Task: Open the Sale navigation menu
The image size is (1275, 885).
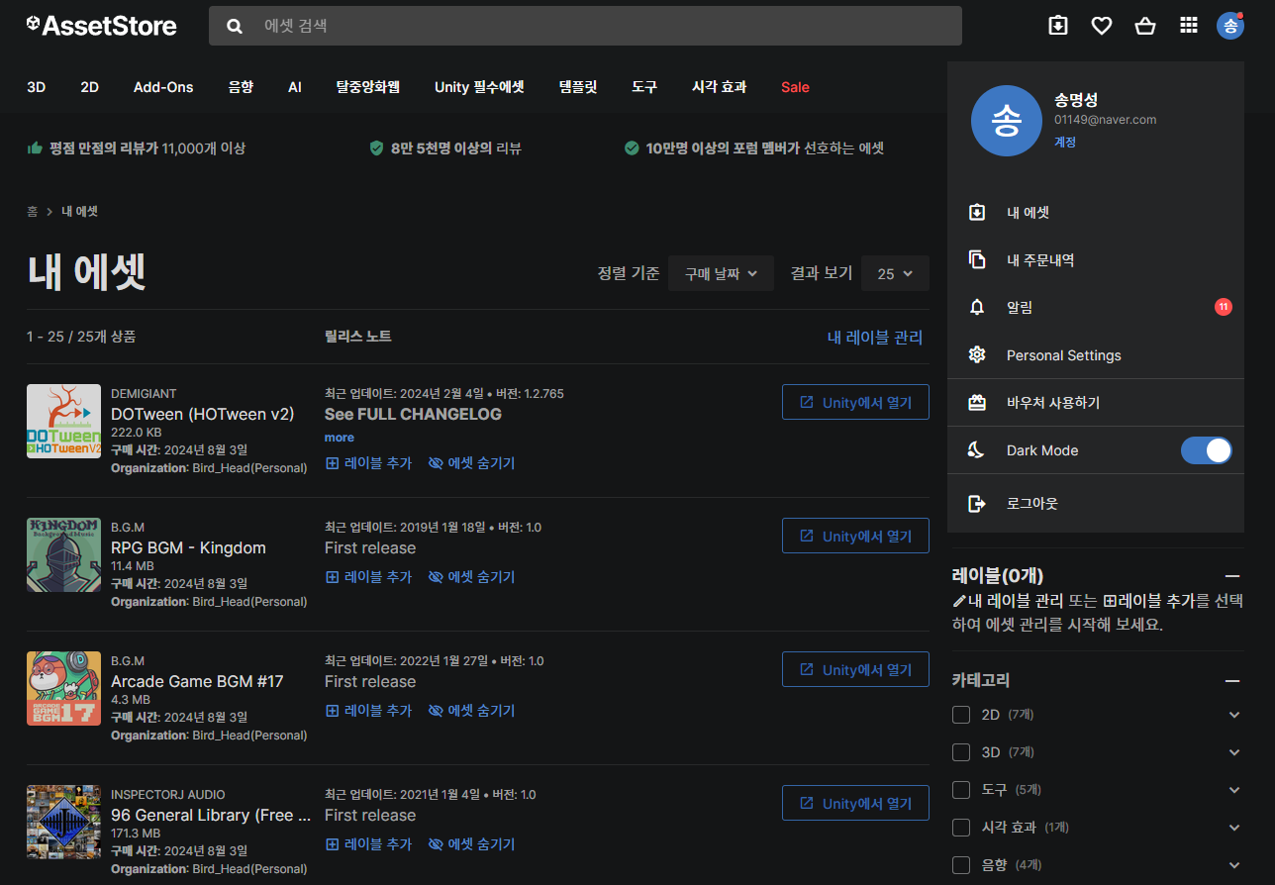Action: 795,87
